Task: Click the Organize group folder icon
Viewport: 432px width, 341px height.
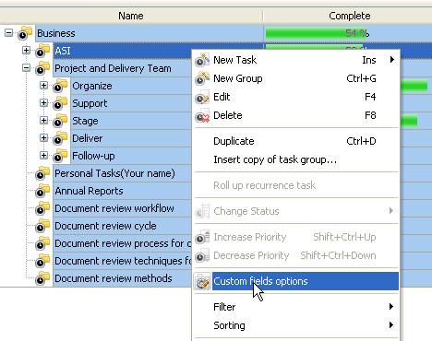Action: tap(60, 86)
